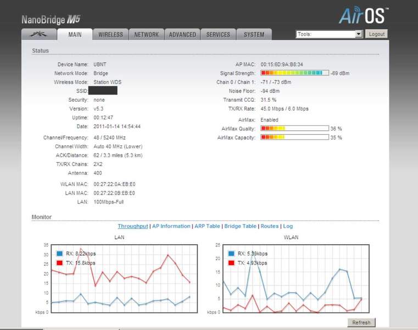Image resolution: width=418 pixels, height=330 pixels.
Task: Click the AirMax status Enabled
Action: [269, 120]
